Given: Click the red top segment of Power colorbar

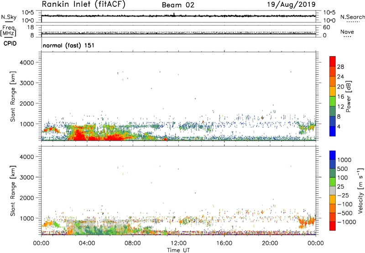Looking at the screenshot, I should (333, 61).
